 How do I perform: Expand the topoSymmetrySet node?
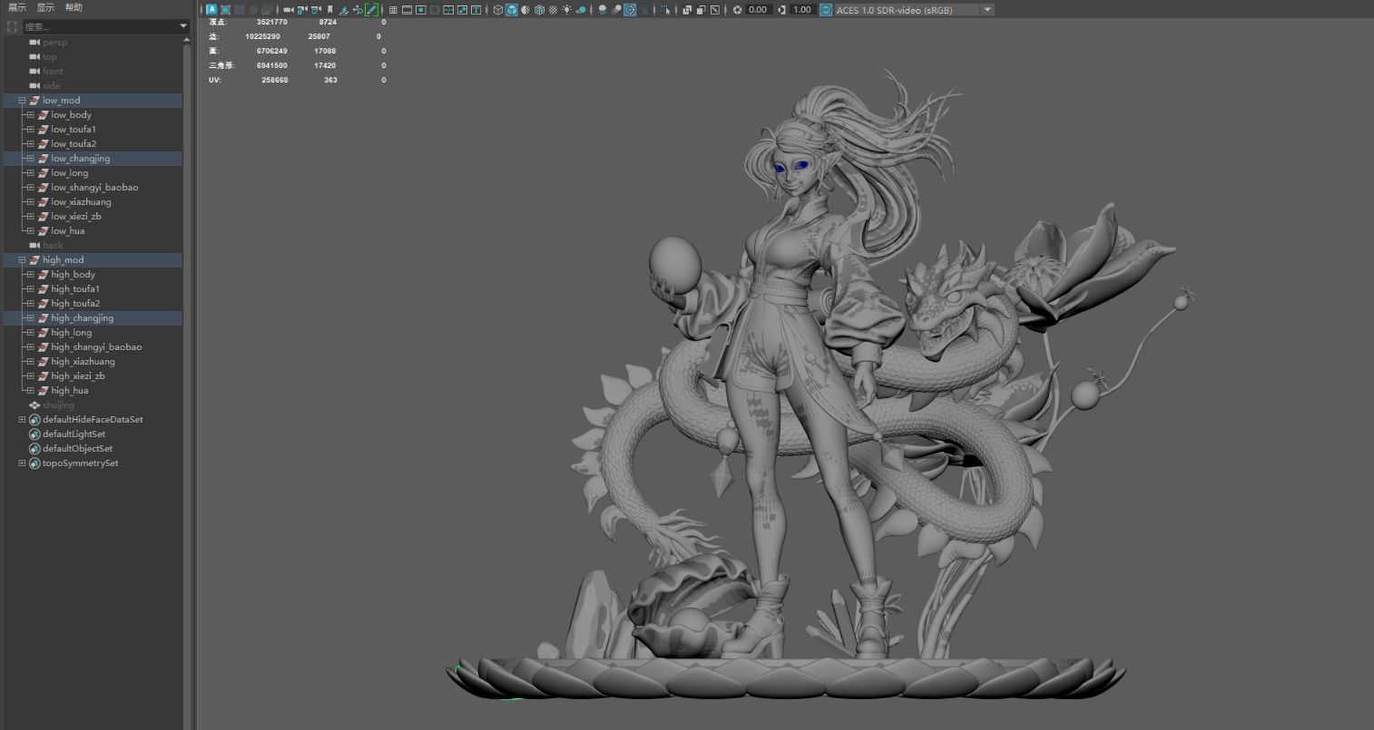[x=23, y=463]
